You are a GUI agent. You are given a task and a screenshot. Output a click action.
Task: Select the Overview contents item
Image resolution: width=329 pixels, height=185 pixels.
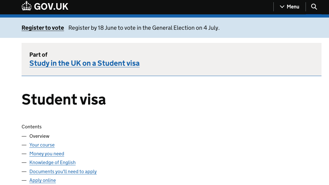39,136
